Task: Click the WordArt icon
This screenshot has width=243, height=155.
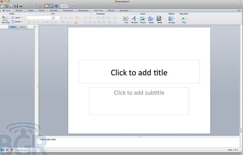Action: click(134, 18)
